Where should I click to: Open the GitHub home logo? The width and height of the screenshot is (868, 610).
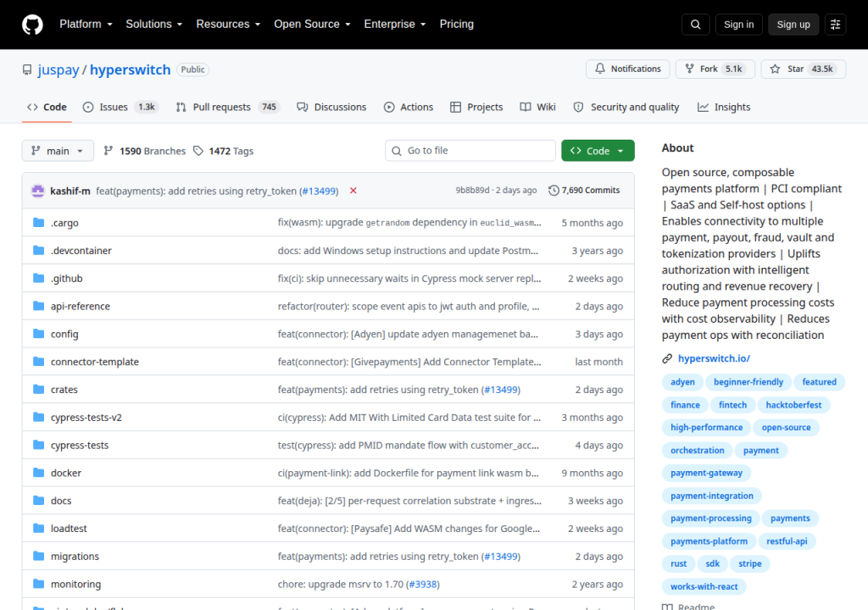[x=33, y=25]
